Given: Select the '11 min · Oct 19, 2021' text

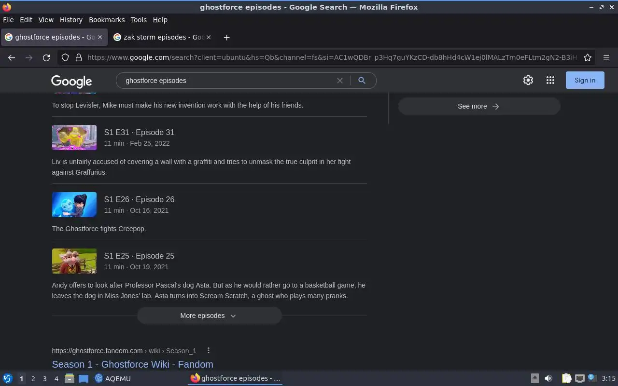Looking at the screenshot, I should pyautogui.click(x=136, y=267).
